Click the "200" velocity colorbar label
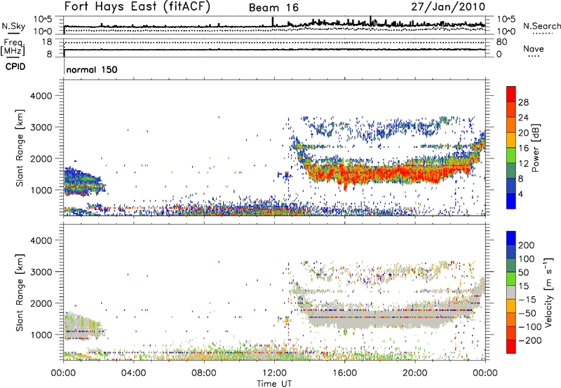Screen dimensions: 561x388 click(526, 245)
